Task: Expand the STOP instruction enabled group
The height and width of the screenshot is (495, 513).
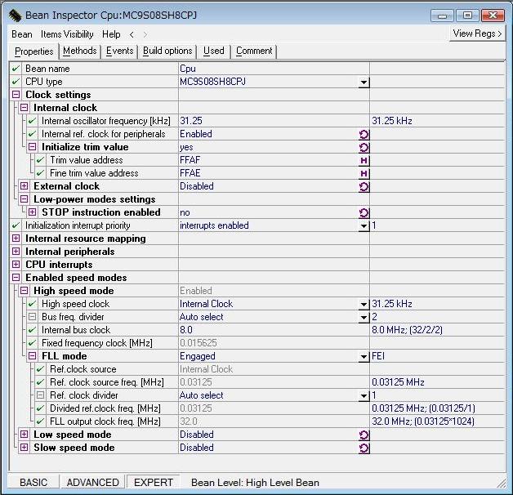Action: coord(32,212)
